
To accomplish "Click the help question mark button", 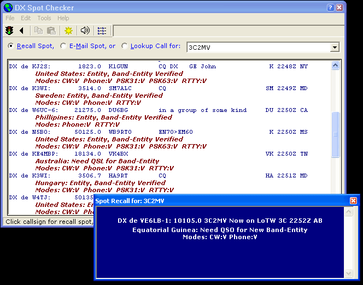I will [x=330, y=8].
